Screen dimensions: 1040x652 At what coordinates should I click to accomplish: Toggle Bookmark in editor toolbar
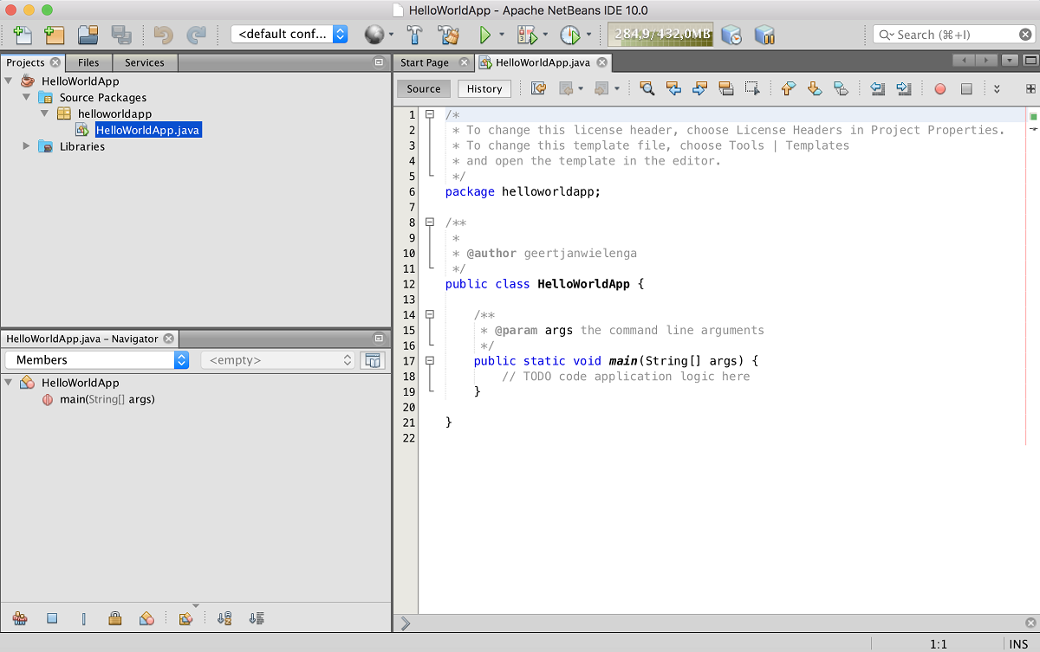click(841, 88)
